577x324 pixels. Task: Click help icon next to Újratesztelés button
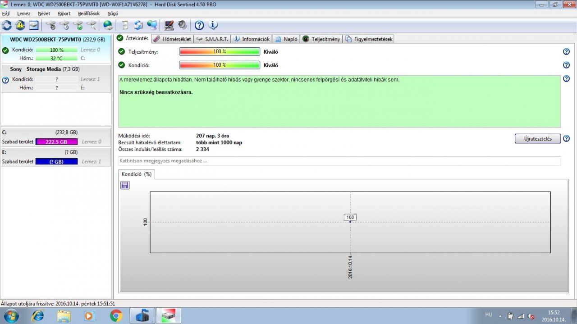pyautogui.click(x=566, y=139)
